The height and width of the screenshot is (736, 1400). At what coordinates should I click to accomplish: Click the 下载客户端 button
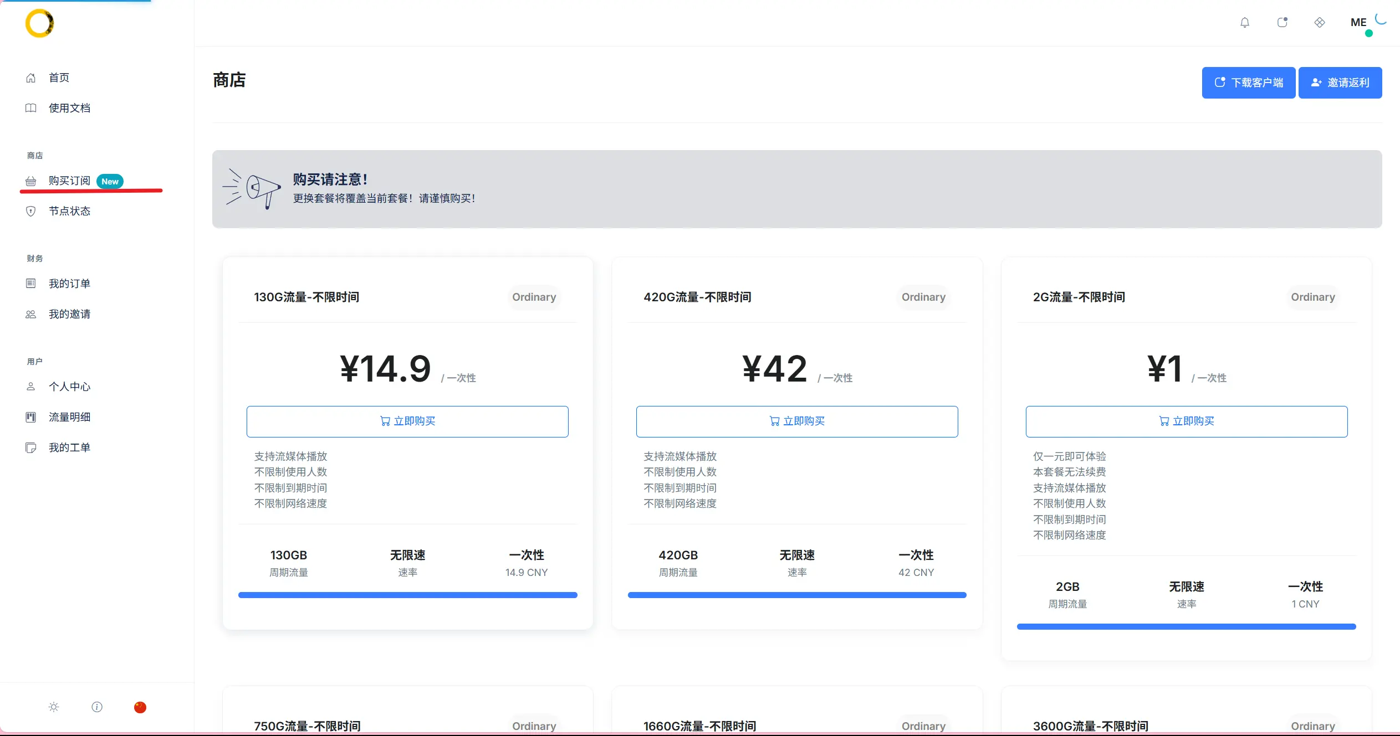[1248, 83]
